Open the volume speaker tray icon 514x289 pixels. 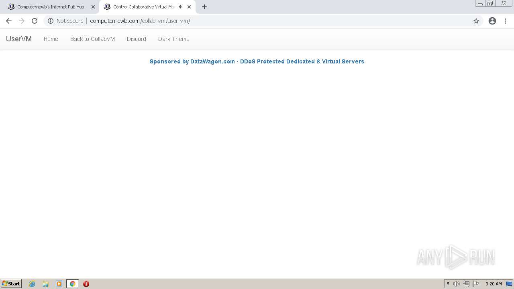pos(457,284)
